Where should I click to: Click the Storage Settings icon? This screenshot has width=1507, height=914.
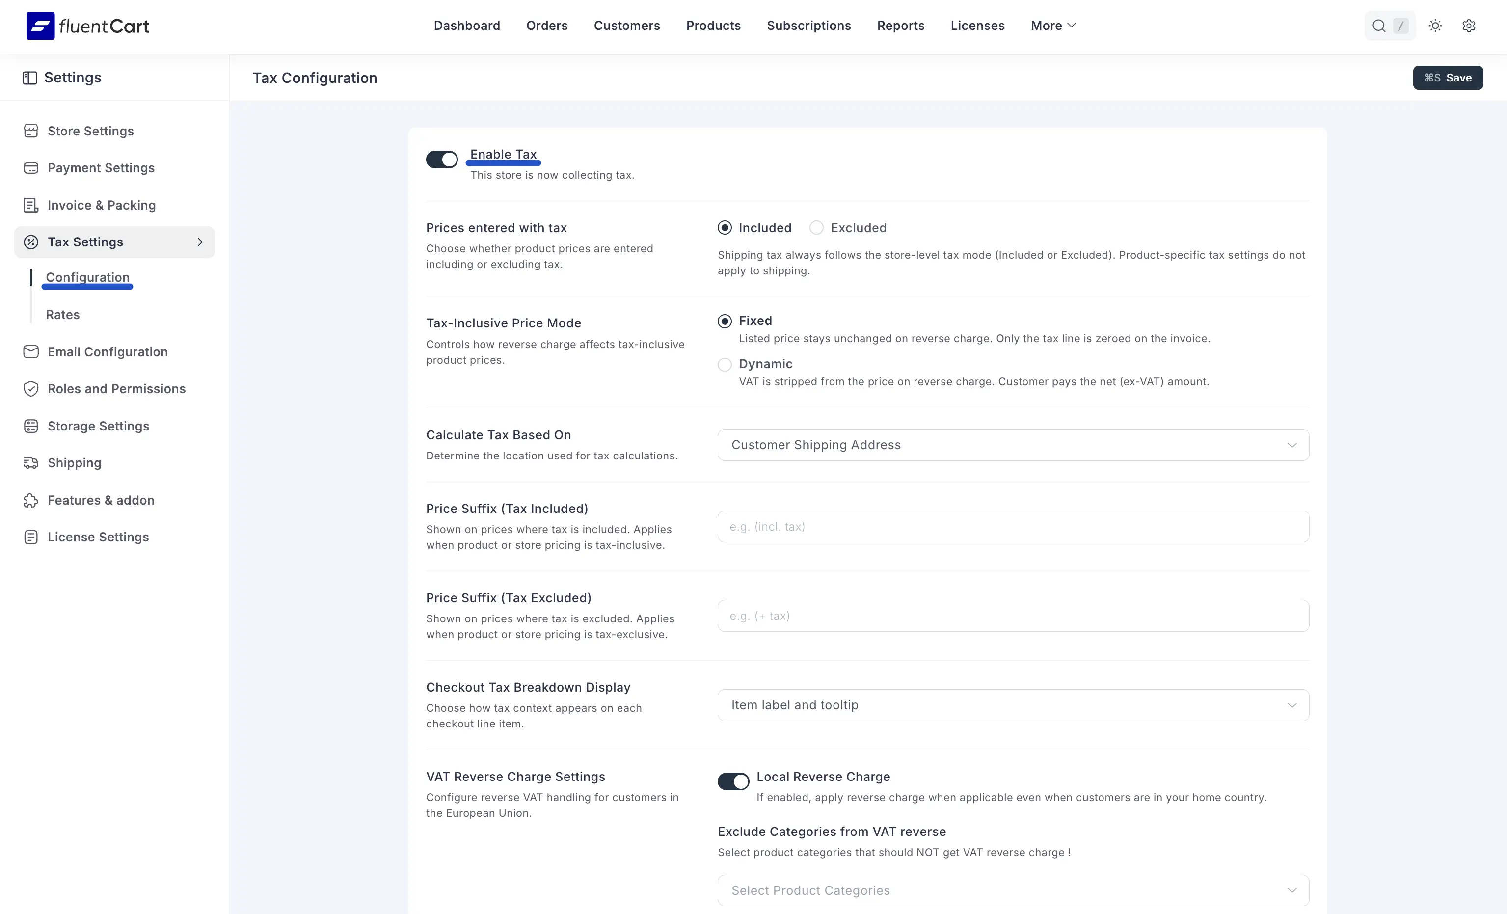30,426
